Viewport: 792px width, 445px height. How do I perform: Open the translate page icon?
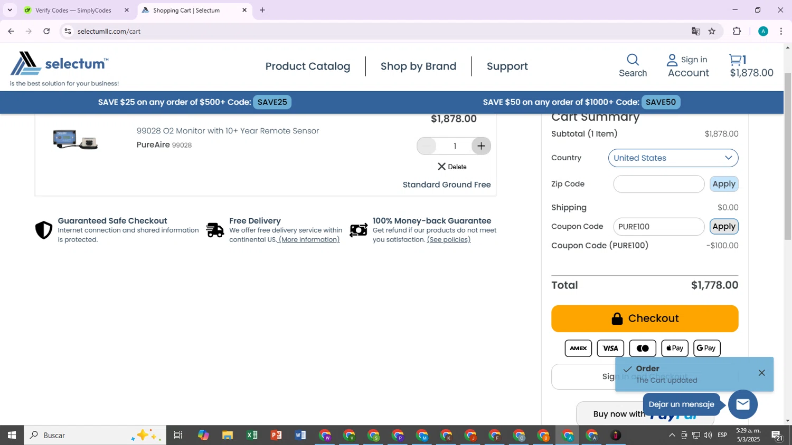point(695,31)
